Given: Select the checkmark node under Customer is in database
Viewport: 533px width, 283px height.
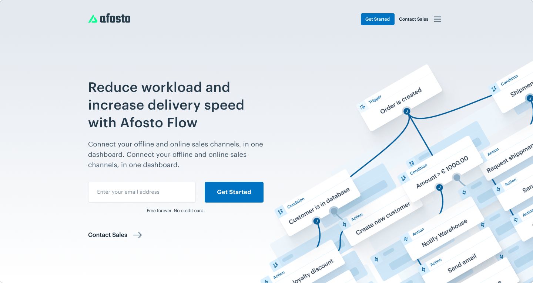Looking at the screenshot, I should 316,221.
